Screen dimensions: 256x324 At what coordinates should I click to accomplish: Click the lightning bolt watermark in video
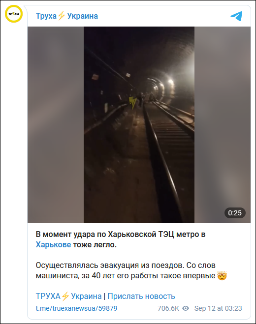click(132, 102)
